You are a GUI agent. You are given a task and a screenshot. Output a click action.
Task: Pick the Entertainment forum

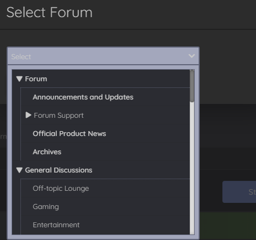(56, 225)
